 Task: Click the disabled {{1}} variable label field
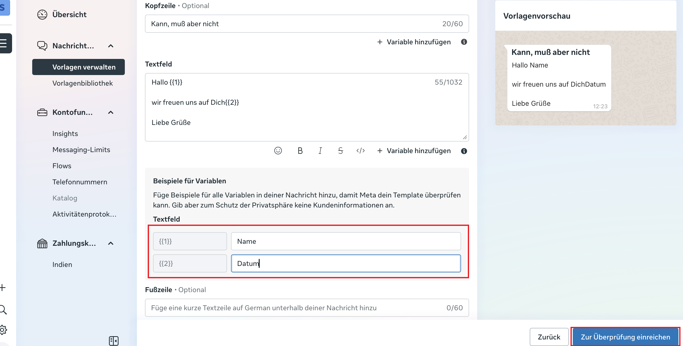click(x=190, y=241)
